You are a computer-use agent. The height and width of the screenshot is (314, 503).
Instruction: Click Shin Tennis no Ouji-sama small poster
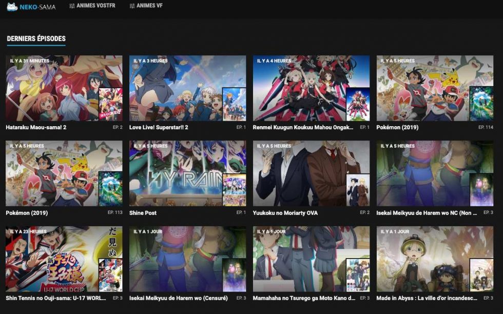point(111,275)
